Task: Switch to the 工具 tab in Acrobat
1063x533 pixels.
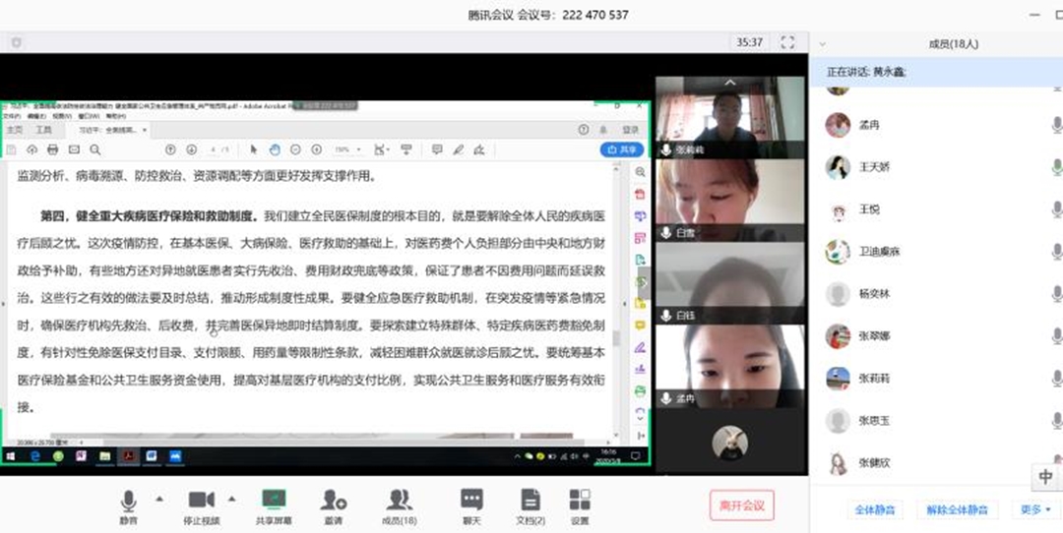Action: pyautogui.click(x=43, y=130)
